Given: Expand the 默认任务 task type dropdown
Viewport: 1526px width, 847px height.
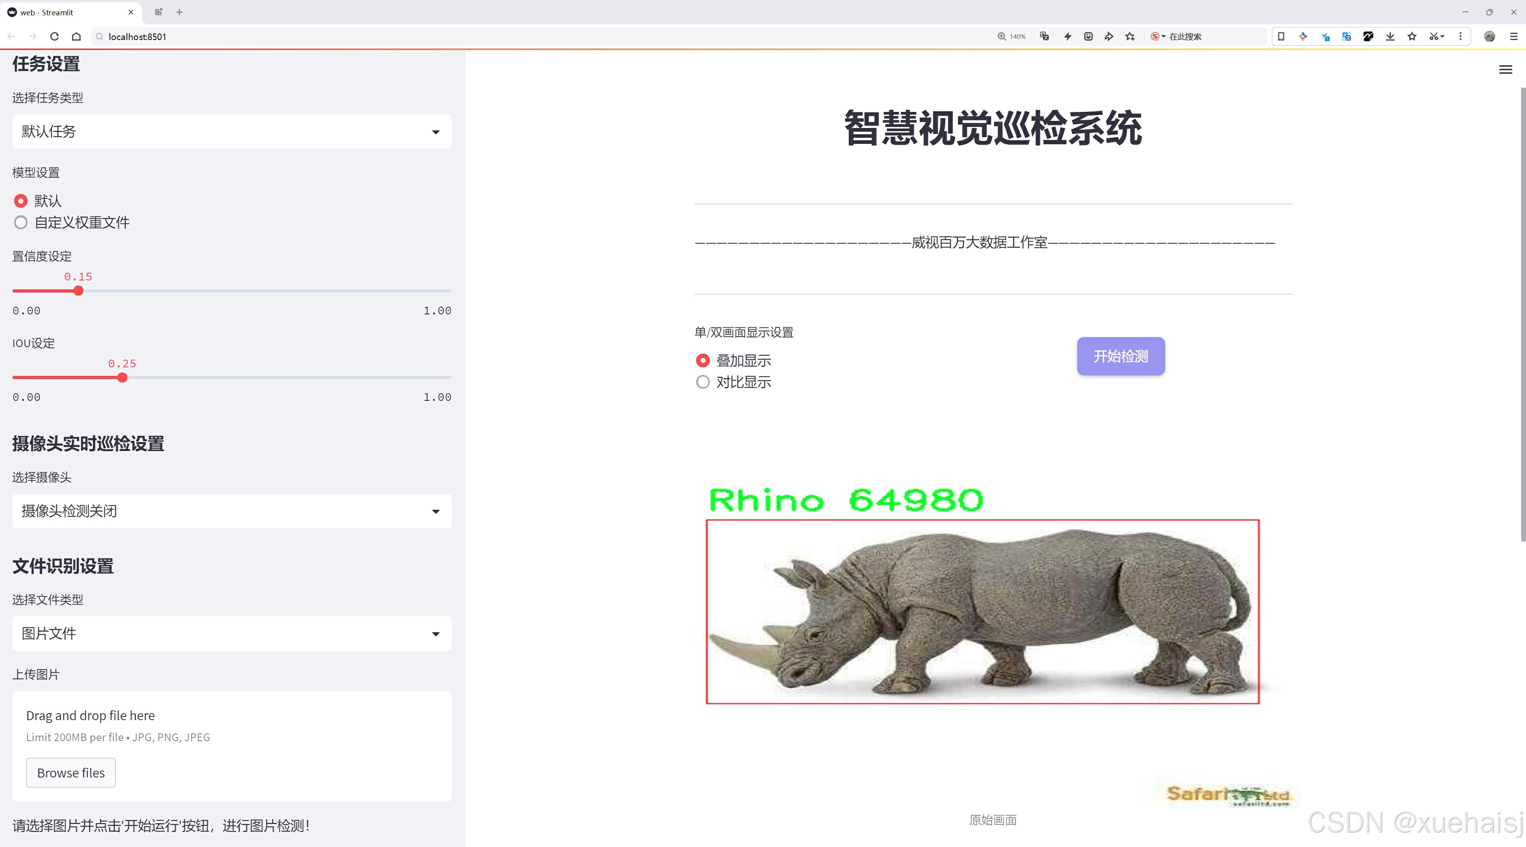Looking at the screenshot, I should [x=232, y=131].
